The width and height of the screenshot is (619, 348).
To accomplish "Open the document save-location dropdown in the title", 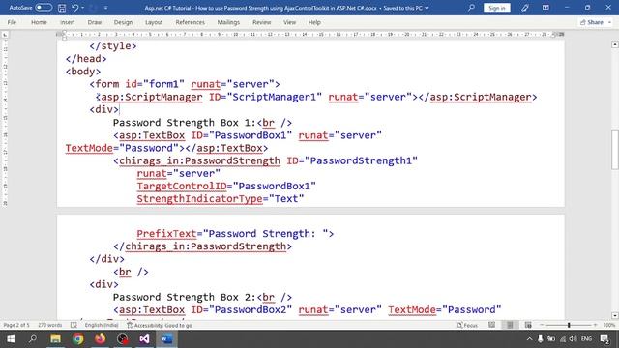I will click(x=427, y=8).
